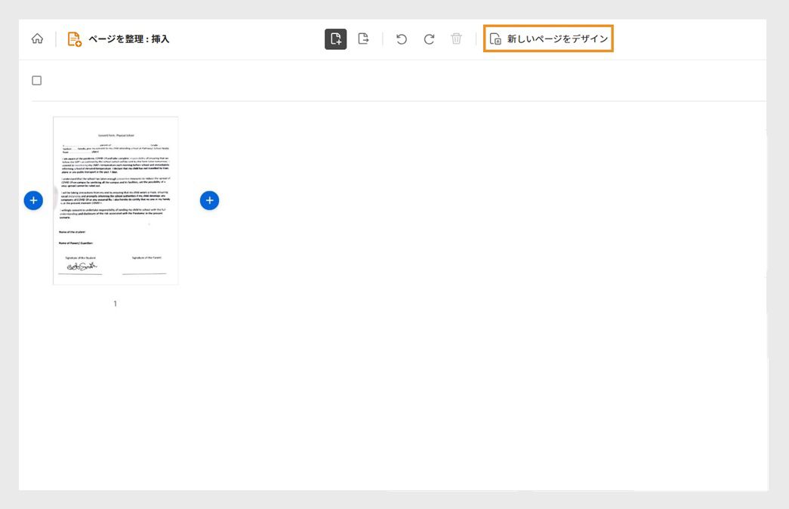The image size is (789, 509).
Task: Click the left blue plus icon to insert a page
Action: [32, 199]
